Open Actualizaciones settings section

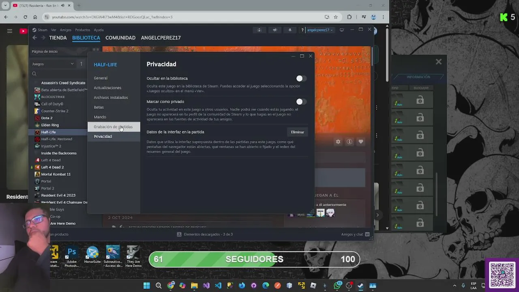coord(107,88)
